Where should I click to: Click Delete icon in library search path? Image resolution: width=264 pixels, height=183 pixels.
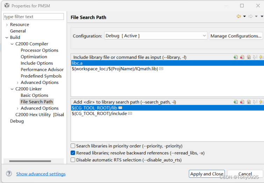point(242,102)
